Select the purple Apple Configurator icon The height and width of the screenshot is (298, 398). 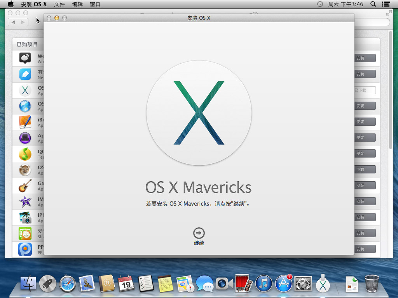25,138
